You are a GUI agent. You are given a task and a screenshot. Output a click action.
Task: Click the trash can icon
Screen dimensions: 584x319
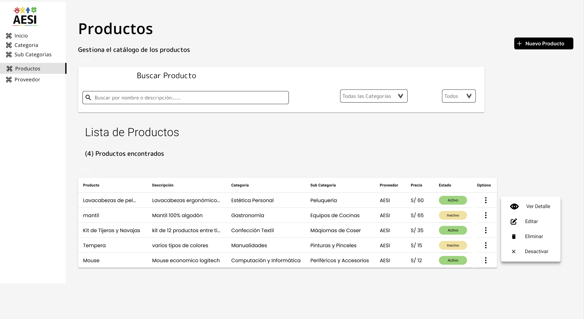(x=514, y=236)
